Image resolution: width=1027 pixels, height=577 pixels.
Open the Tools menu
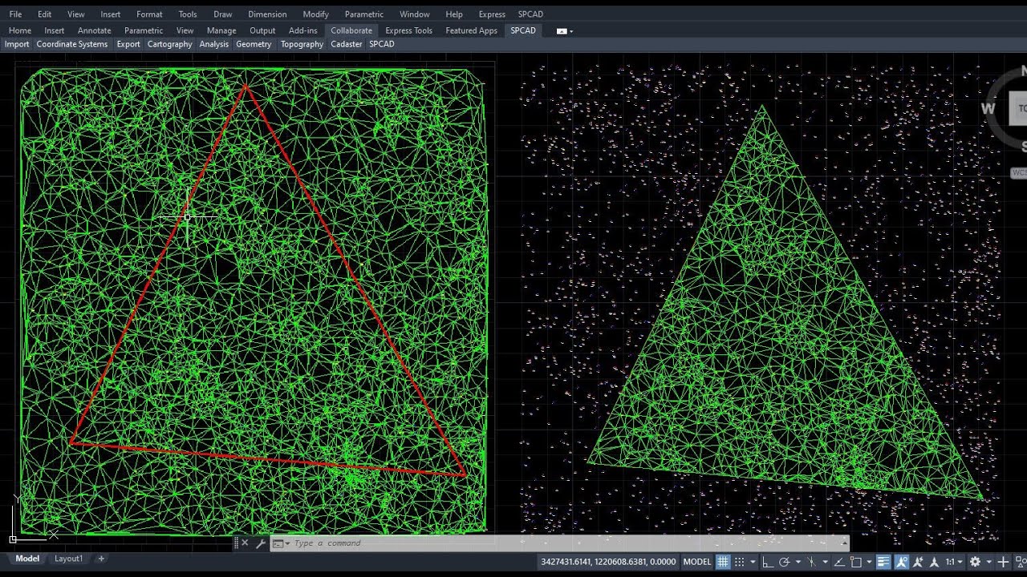(188, 14)
